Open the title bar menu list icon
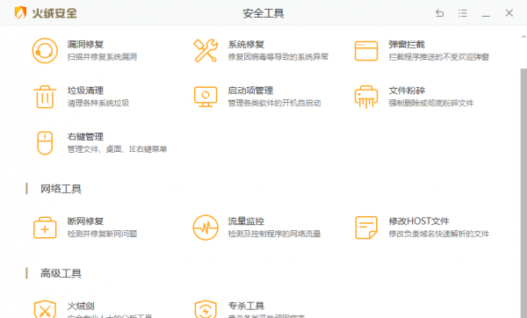Image resolution: width=527 pixels, height=318 pixels. tap(463, 13)
